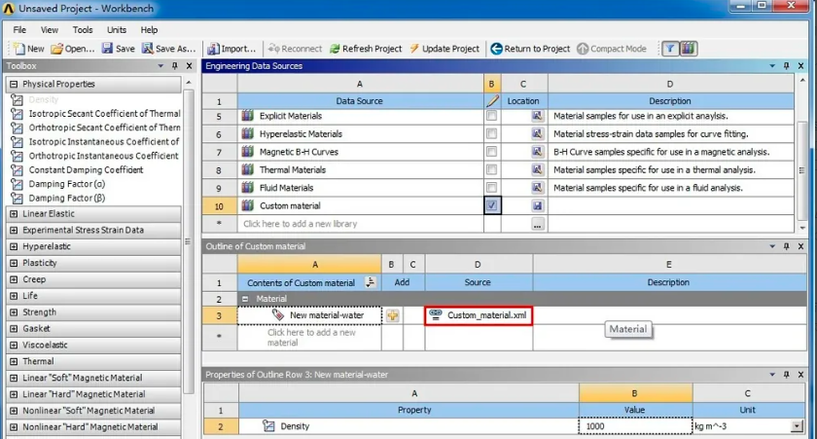This screenshot has height=439, width=817.
Task: Open the Tools menu
Action: (x=83, y=30)
